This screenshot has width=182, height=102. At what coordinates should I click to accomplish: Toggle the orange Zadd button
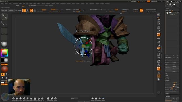click(x=53, y=10)
